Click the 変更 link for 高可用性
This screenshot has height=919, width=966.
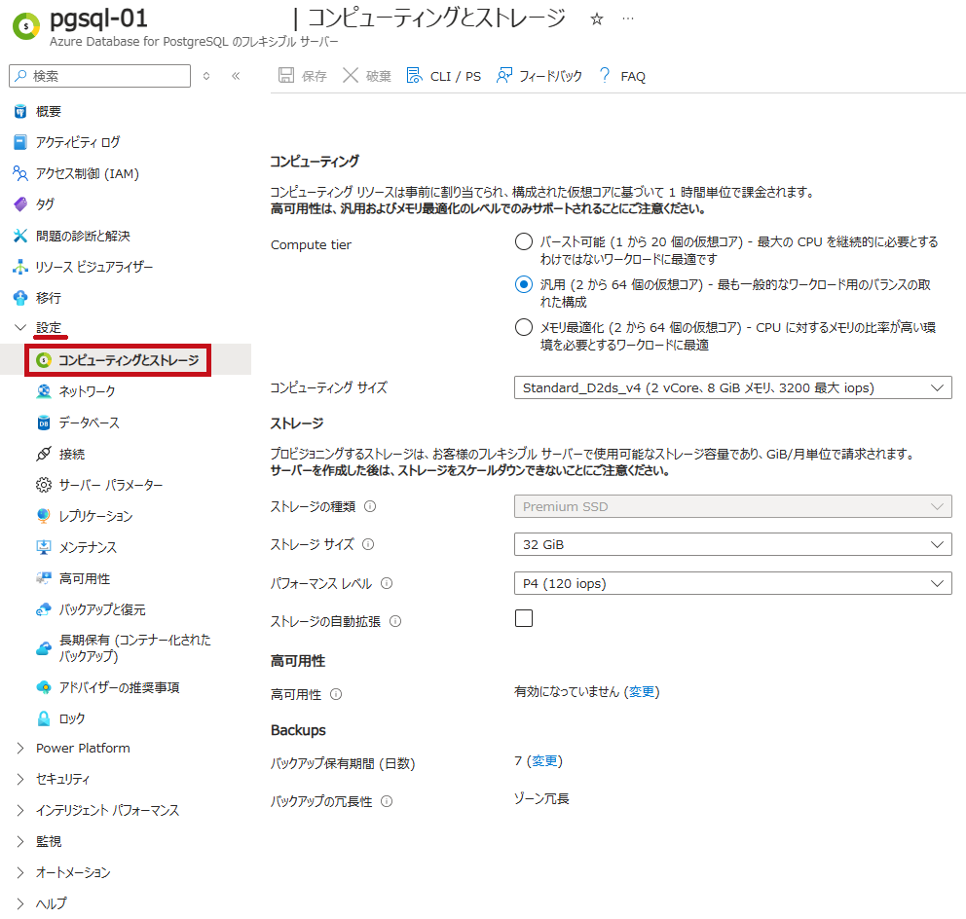(x=642, y=692)
